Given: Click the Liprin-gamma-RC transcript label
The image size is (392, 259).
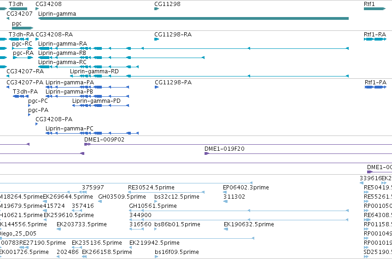Looking at the screenshot, I should (x=62, y=62).
